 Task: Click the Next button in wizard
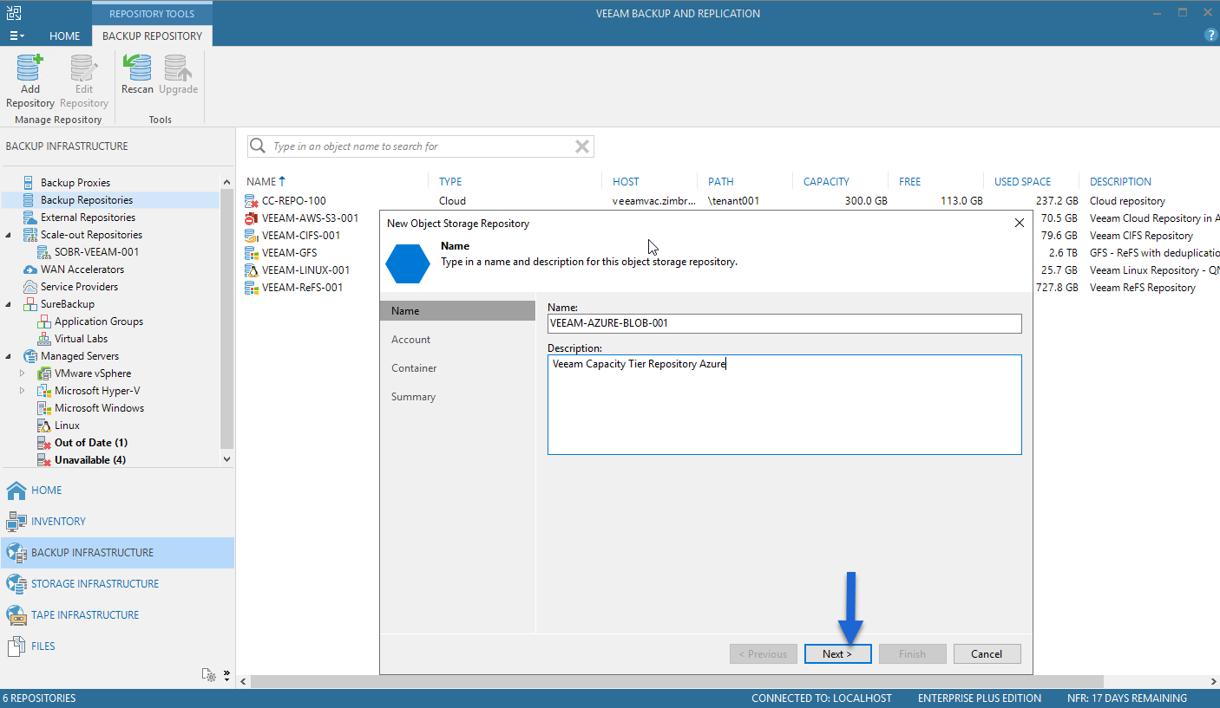coord(838,654)
